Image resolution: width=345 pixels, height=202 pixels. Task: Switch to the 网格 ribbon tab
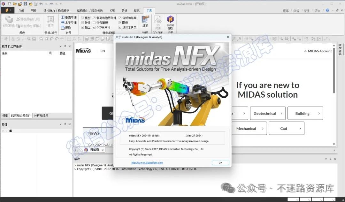tap(34, 10)
